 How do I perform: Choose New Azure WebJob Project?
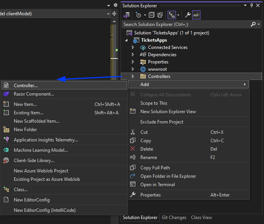point(64,171)
